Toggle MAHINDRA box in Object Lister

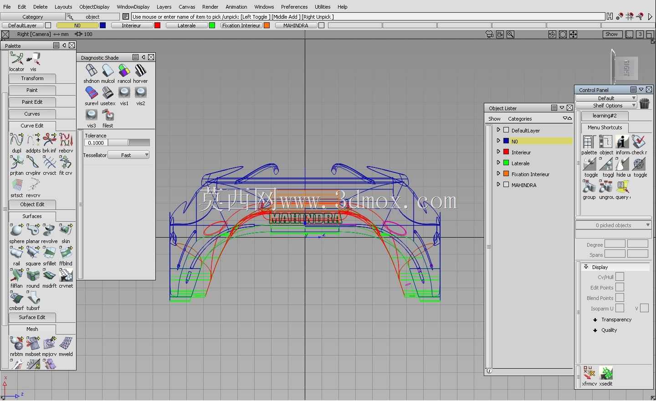pos(506,185)
